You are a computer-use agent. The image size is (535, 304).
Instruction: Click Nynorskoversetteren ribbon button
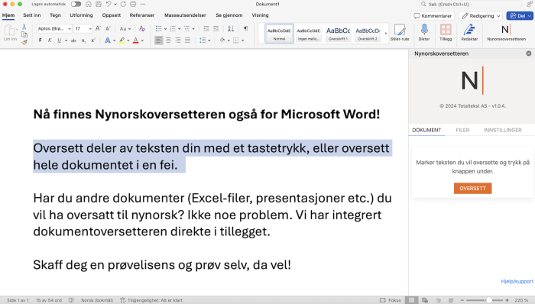[x=506, y=33]
